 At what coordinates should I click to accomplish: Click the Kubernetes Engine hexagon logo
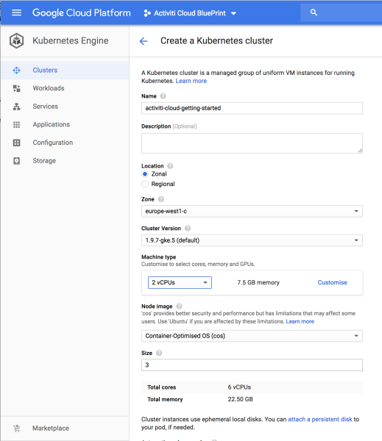coord(17,40)
